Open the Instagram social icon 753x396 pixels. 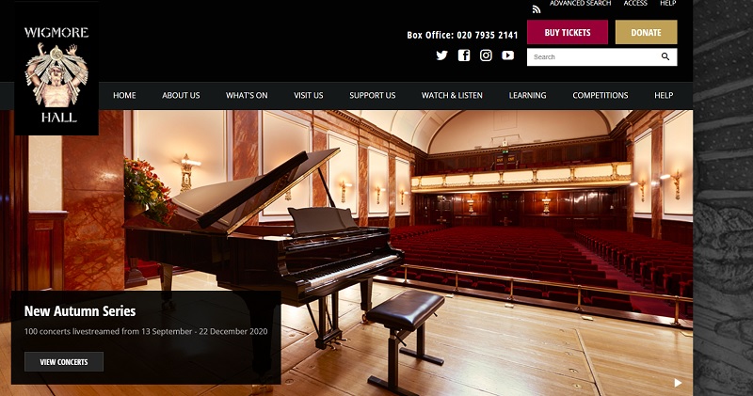tap(486, 55)
